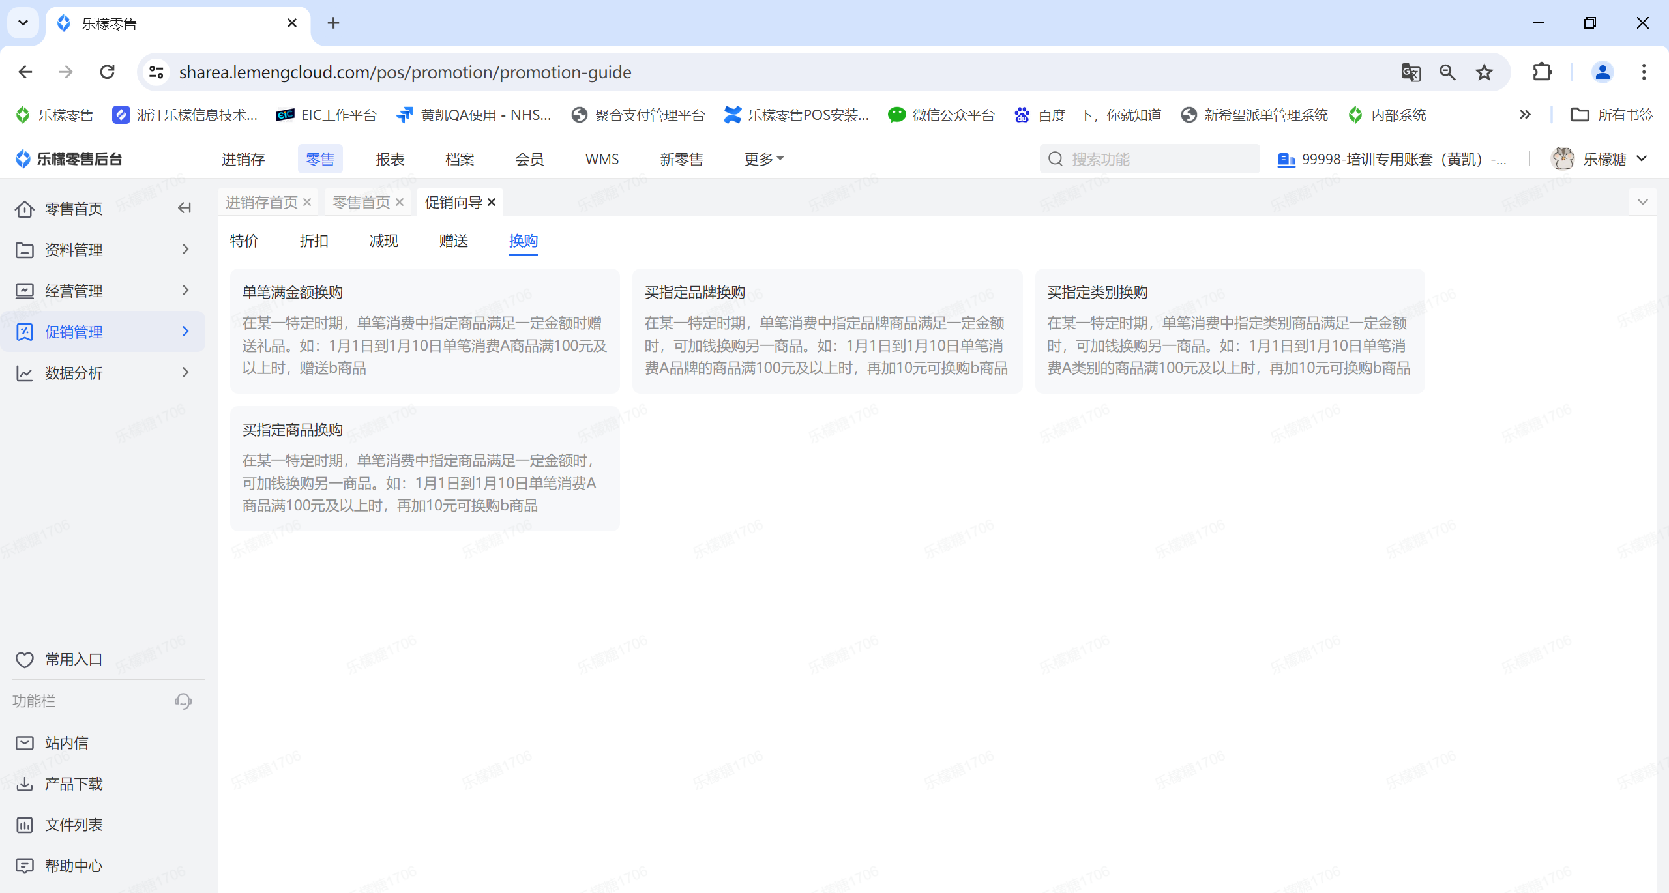The image size is (1669, 893).
Task: Open the WMS top menu
Action: coord(602,159)
